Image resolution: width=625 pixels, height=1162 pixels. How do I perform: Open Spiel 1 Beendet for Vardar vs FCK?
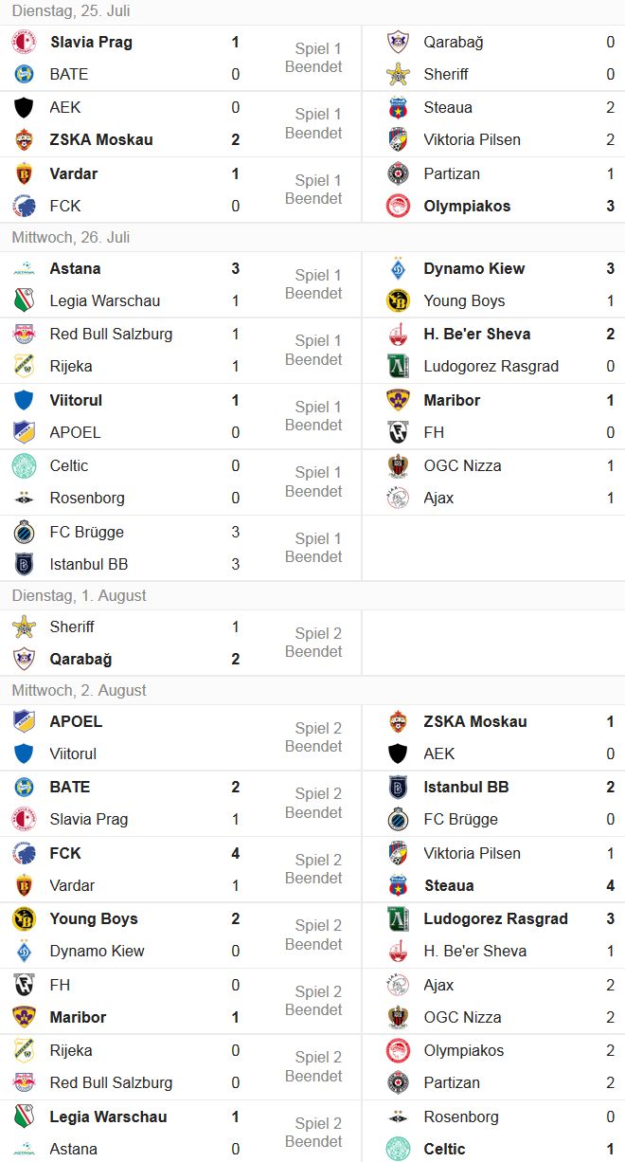[313, 190]
